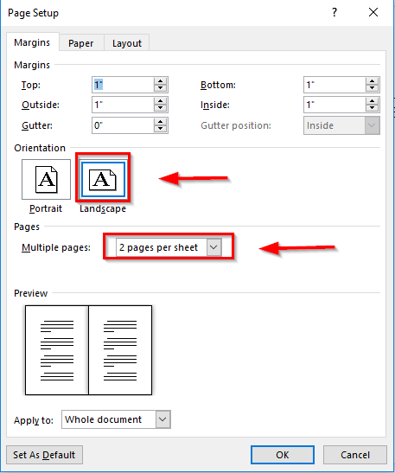Image resolution: width=395 pixels, height=473 pixels.
Task: Switch to the Paper tab
Action: [x=80, y=43]
